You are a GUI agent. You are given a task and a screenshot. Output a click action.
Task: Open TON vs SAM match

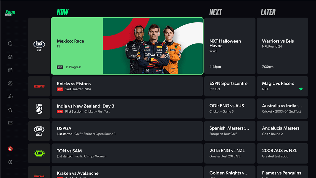pyautogui.click(x=127, y=153)
